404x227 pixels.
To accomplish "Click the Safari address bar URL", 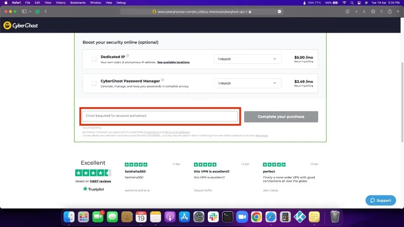I will (x=202, y=12).
